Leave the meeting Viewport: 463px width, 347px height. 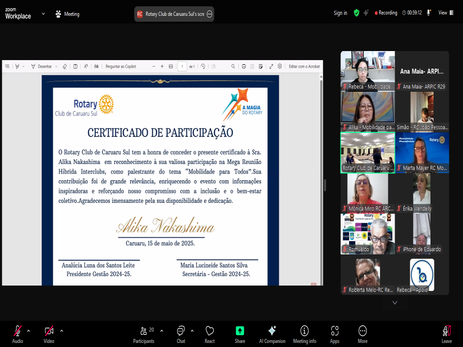tap(447, 333)
